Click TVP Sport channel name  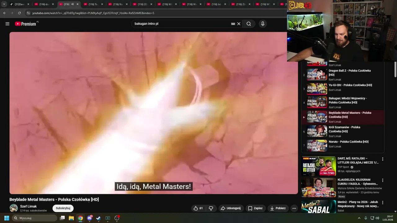click(343, 167)
